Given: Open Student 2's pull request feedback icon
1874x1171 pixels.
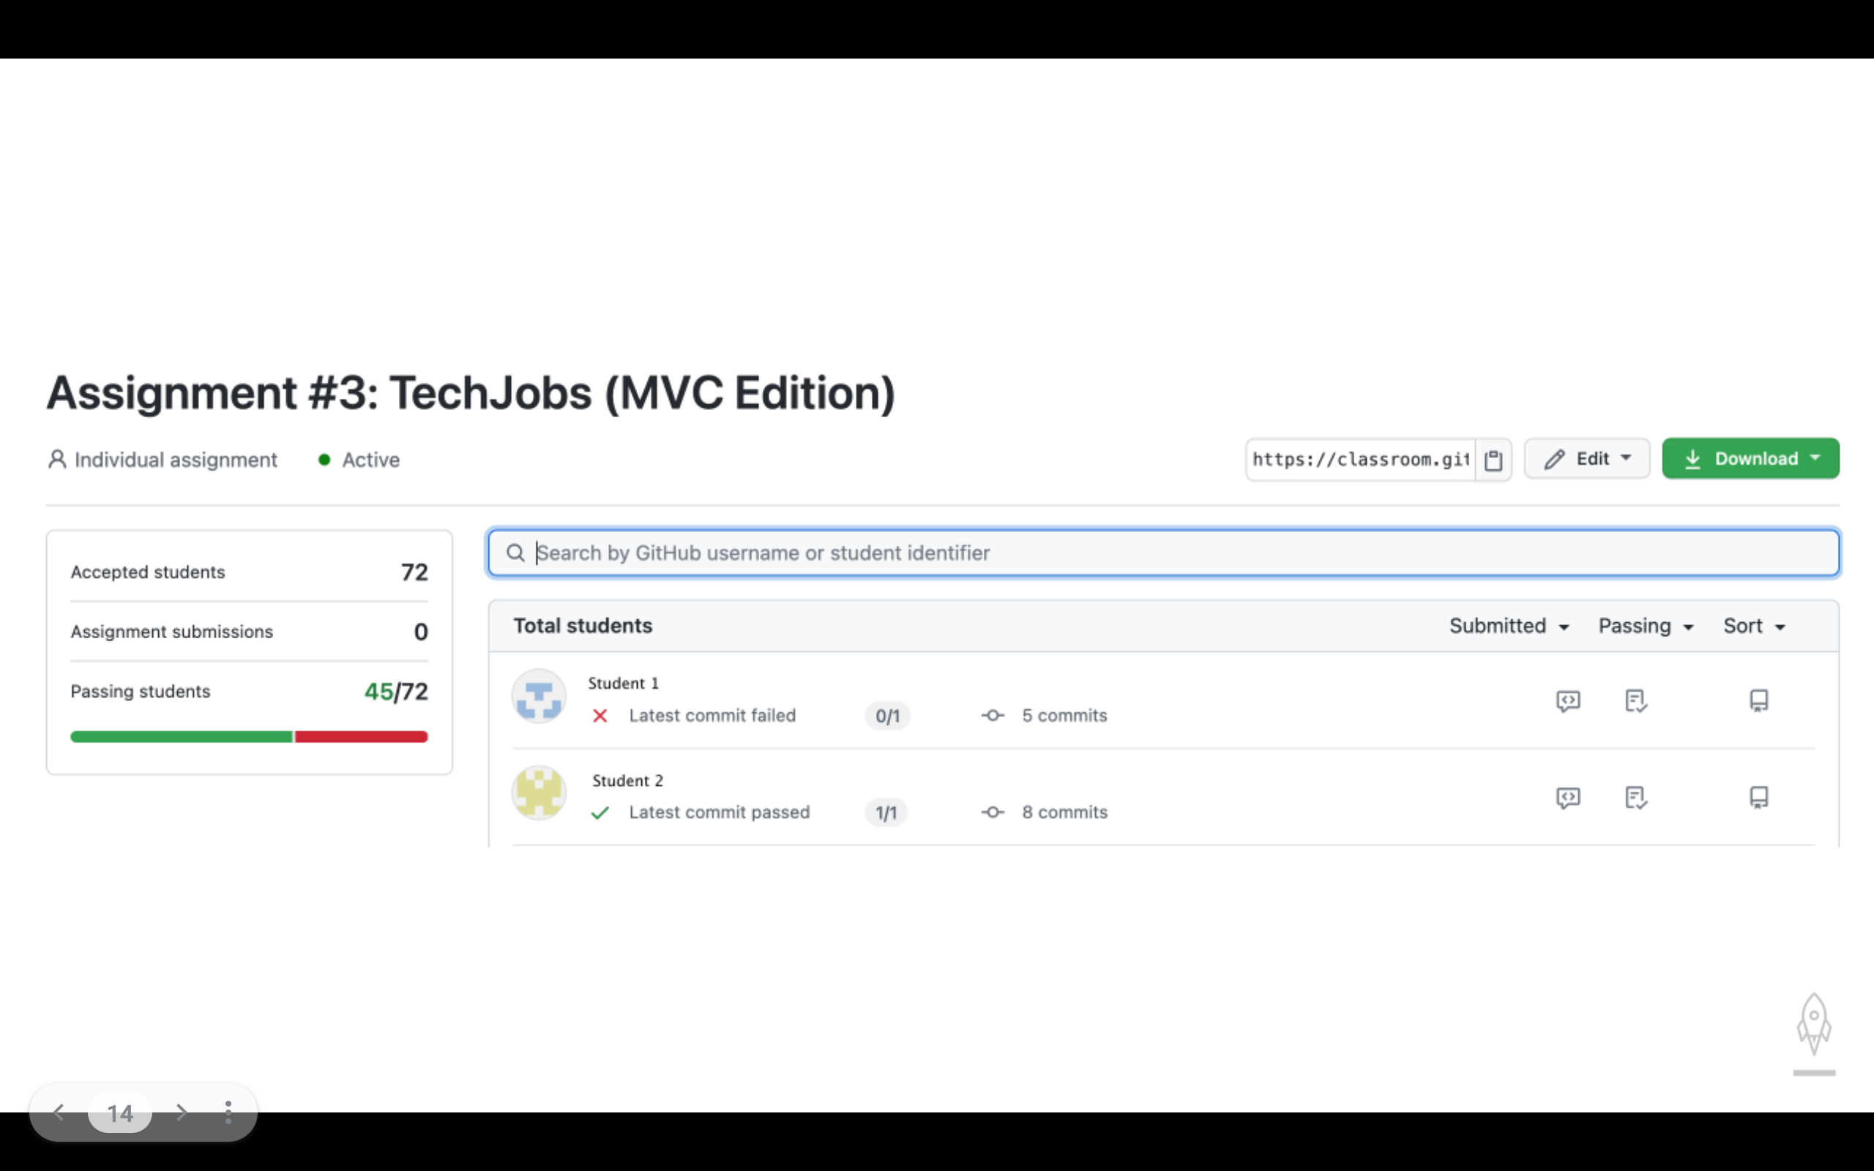Looking at the screenshot, I should click(x=1568, y=798).
